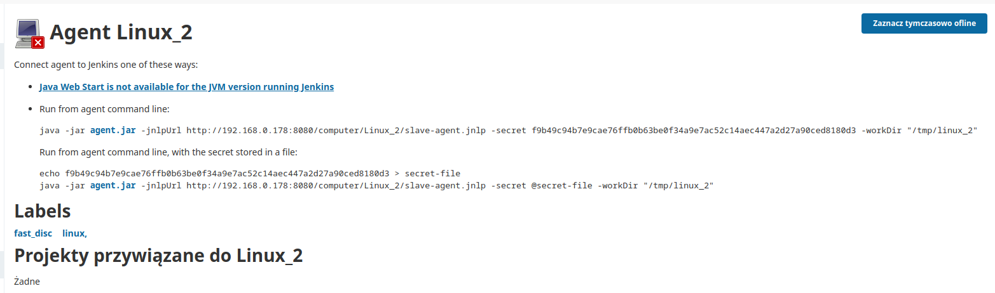
Task: Click the Agent Linux_2 page heading
Action: click(x=121, y=32)
